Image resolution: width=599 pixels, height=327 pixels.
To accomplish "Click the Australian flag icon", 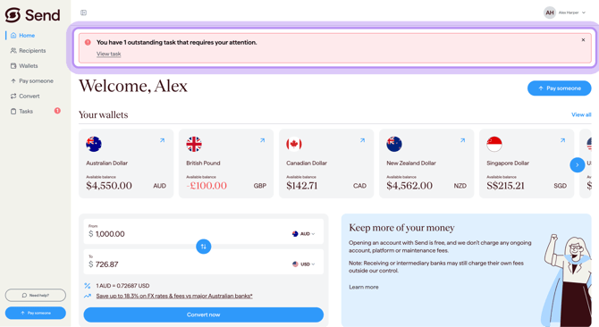I will coord(94,144).
